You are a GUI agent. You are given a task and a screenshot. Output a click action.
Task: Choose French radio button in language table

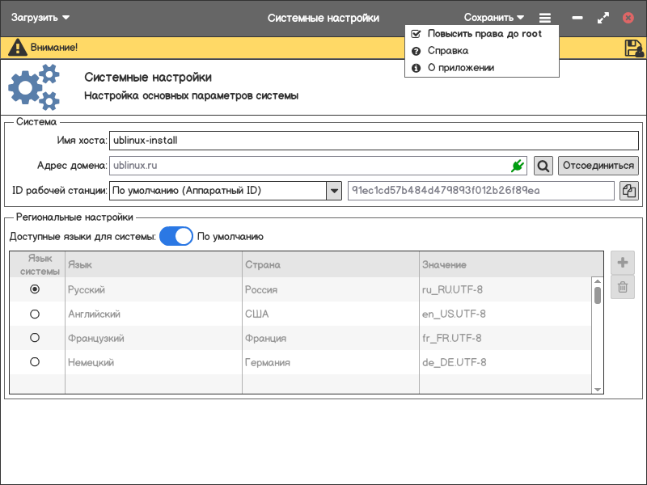pyautogui.click(x=35, y=338)
